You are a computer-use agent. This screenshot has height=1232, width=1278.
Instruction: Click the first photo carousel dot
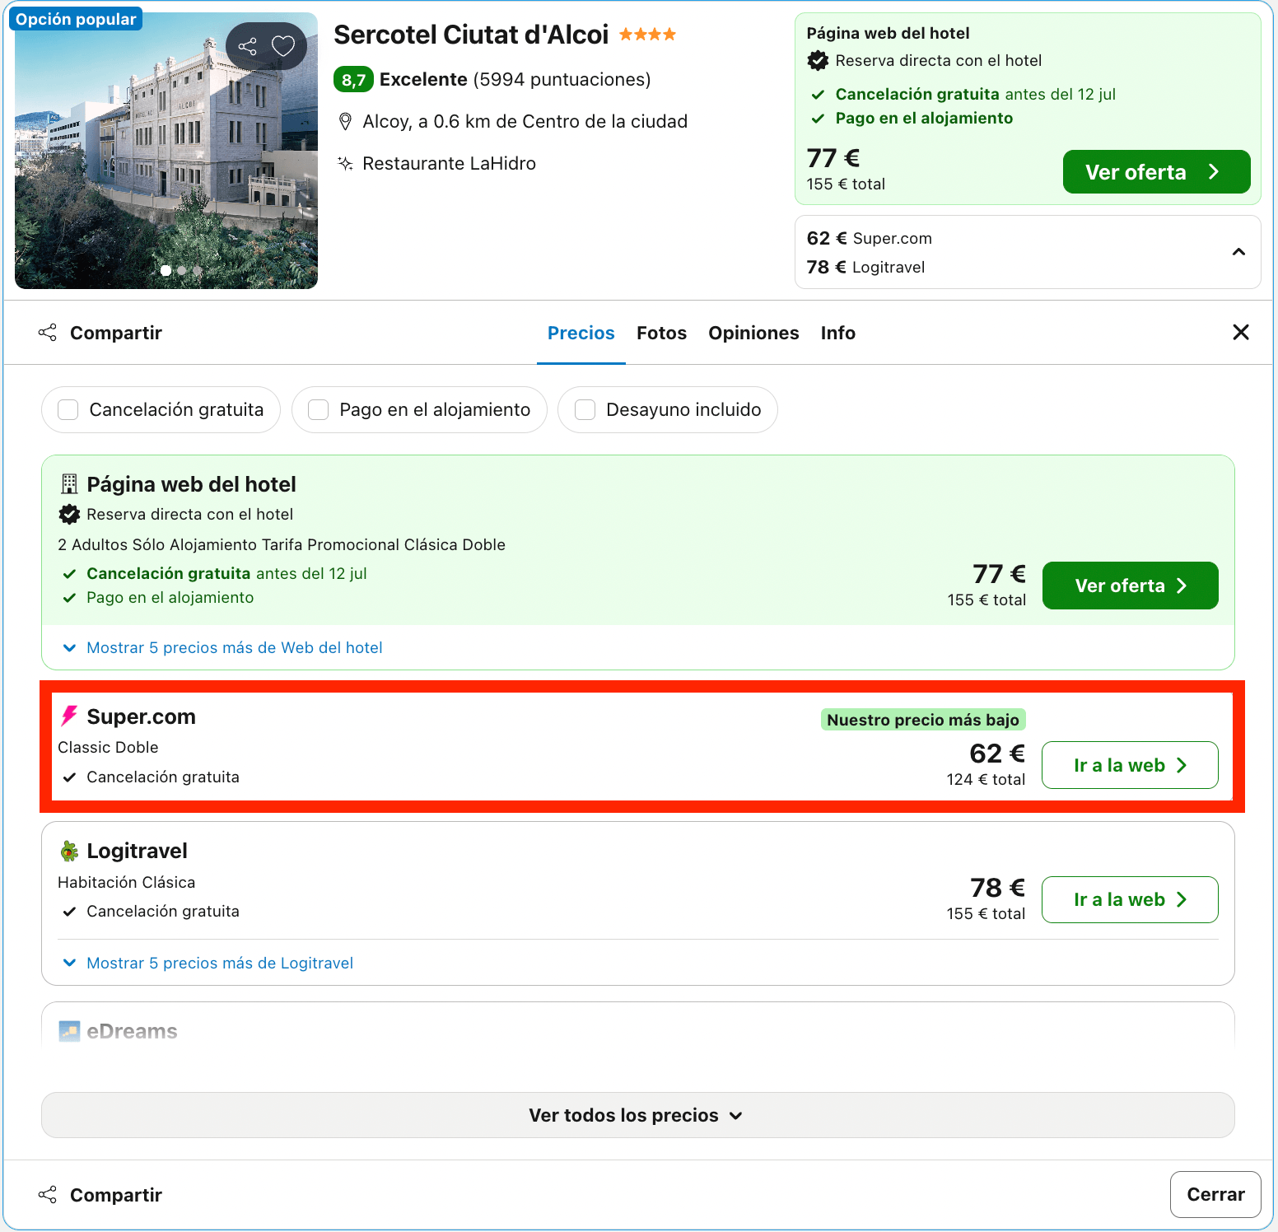coord(166,270)
